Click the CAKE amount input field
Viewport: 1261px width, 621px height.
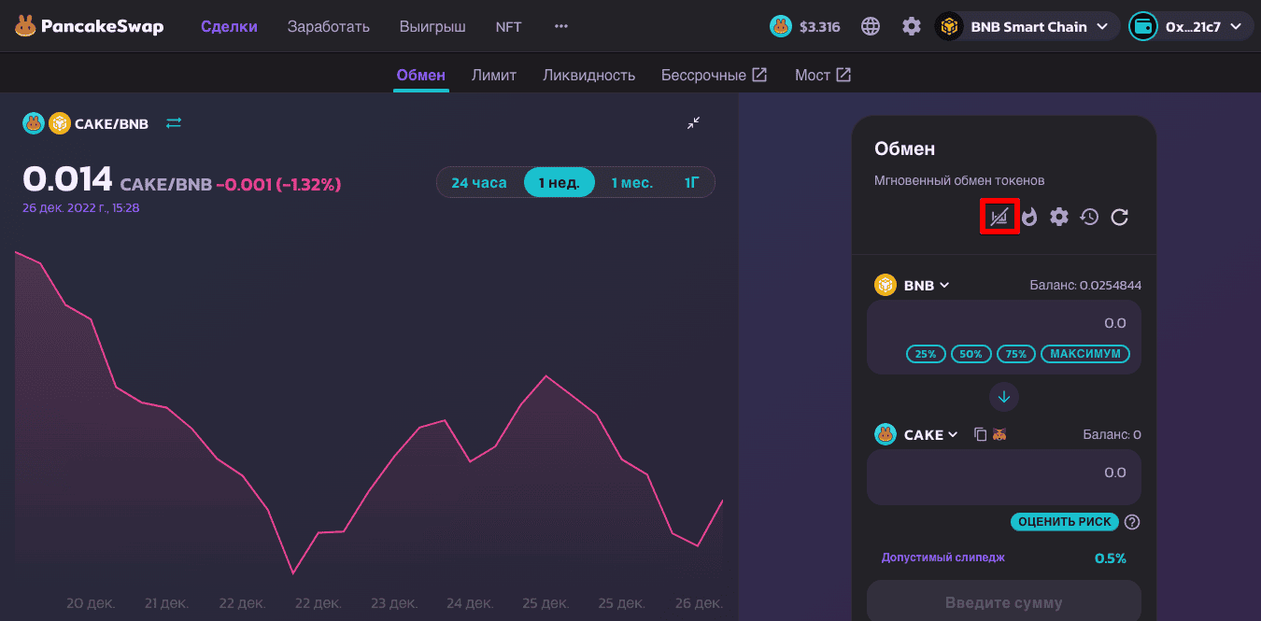[x=1004, y=477]
